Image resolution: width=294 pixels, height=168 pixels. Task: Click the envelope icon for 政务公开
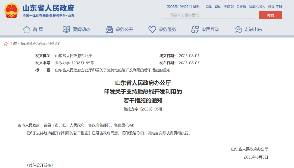[x=109, y=29]
